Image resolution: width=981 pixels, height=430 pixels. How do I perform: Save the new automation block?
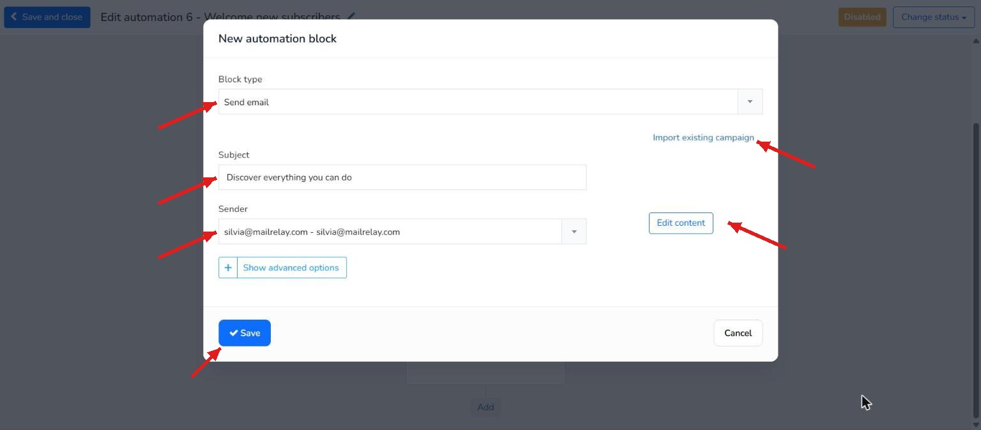tap(245, 333)
